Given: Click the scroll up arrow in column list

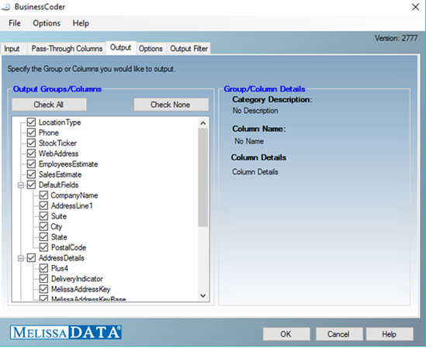Looking at the screenshot, I should pyautogui.click(x=203, y=123).
